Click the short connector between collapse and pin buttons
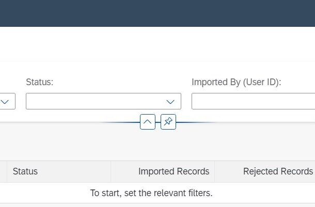The width and height of the screenshot is (315, 207). click(158, 122)
